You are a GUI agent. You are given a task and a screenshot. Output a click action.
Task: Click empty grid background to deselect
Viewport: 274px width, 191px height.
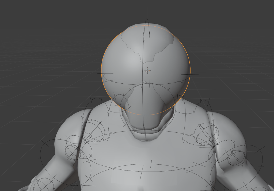point(40,40)
